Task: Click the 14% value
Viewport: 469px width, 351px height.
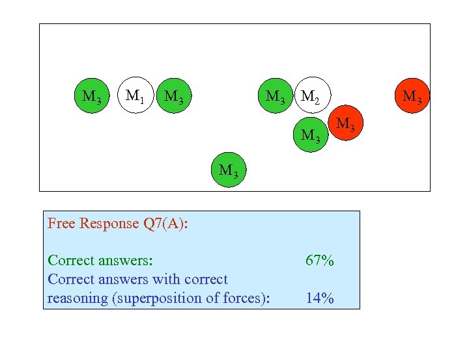Action: tap(320, 298)
